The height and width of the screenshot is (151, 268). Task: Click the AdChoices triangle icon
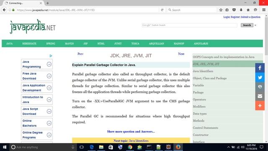(51, 56)
